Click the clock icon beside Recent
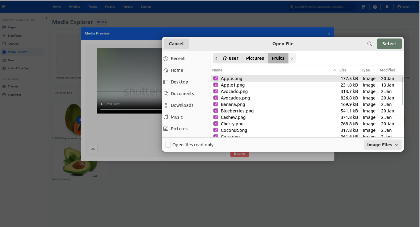Image resolution: width=420 pixels, height=227 pixels. pyautogui.click(x=166, y=59)
